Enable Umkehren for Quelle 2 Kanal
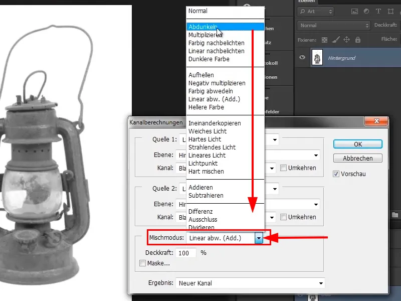Viewport: 401px width, 301px height. (283, 217)
